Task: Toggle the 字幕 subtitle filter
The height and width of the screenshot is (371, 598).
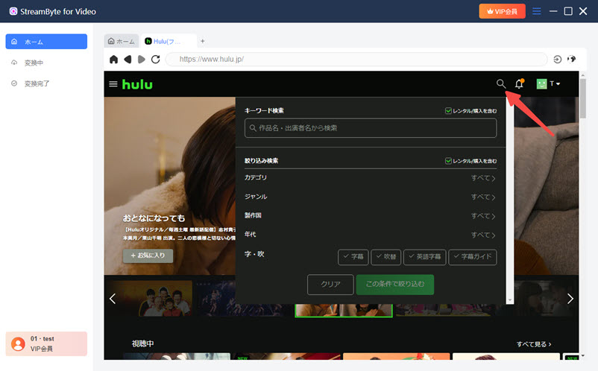Action: (x=353, y=257)
